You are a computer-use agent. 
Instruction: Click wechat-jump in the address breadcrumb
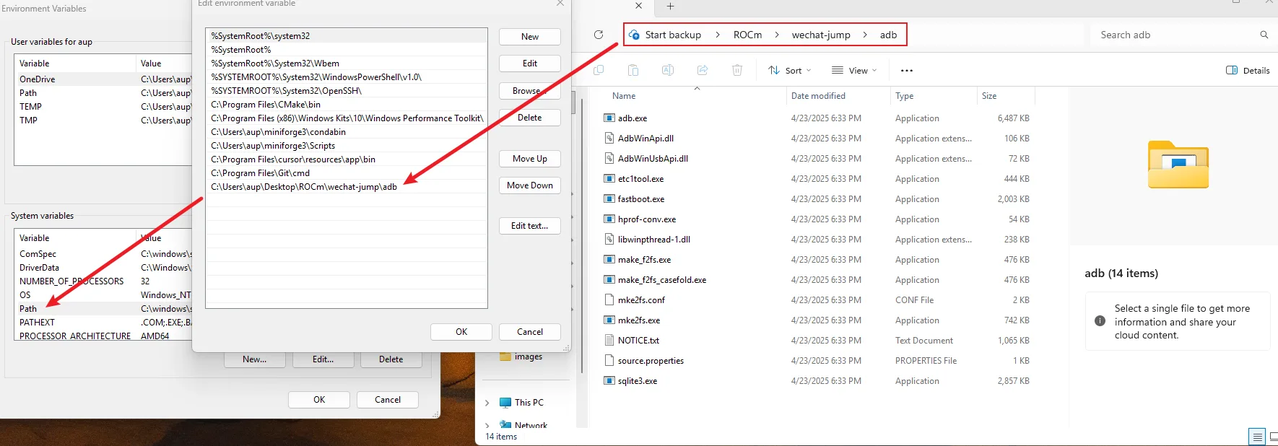[x=821, y=35]
